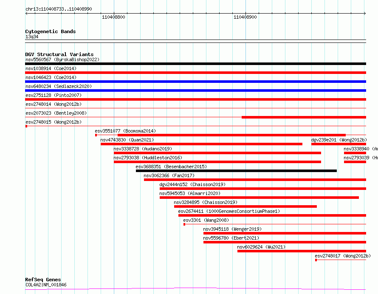
Task: Open the esv2751128 (Pinto2007) label
Action: point(54,95)
